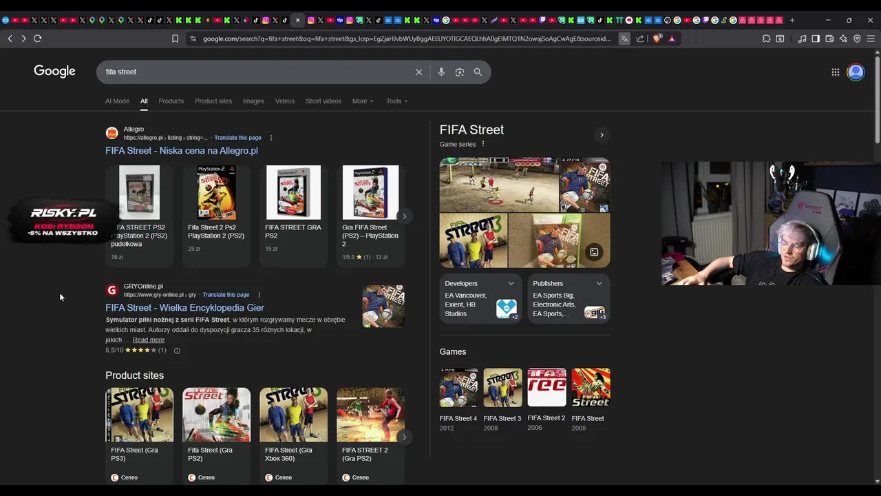Switch to the Videos tab

tap(285, 101)
